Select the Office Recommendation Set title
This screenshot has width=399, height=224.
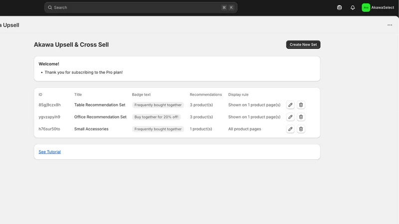coord(100,117)
